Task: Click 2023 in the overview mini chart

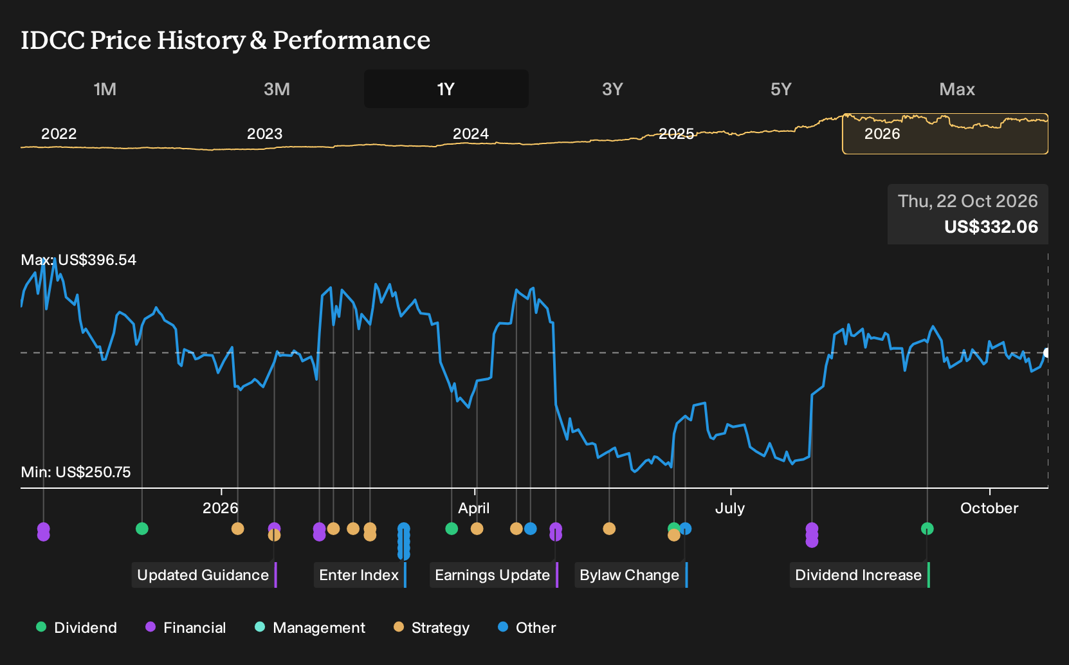Action: (264, 134)
